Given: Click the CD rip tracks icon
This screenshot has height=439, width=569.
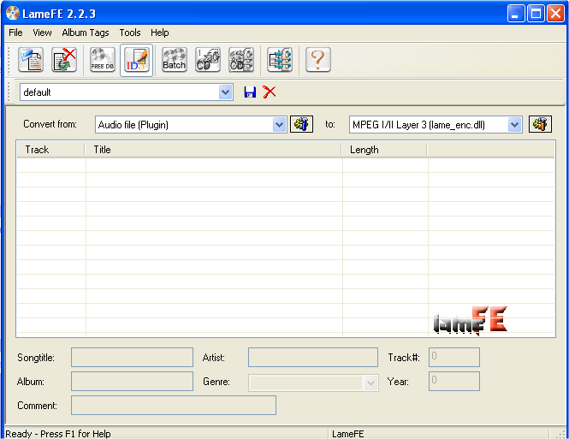Looking at the screenshot, I should pos(241,60).
